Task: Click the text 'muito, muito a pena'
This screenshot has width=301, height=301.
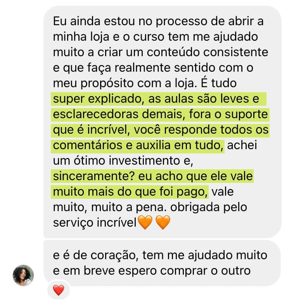Action: 110,208
